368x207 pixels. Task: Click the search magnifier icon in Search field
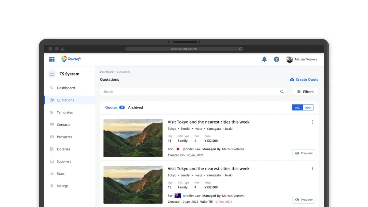point(282,92)
